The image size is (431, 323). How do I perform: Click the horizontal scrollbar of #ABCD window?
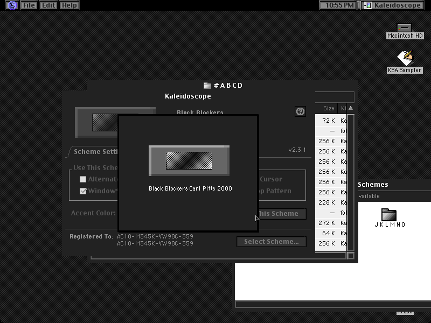(x=218, y=257)
